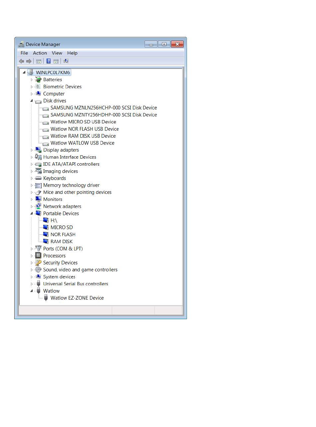Screen dimensions: 316x427
Task: Select Watlow MICRO SD USB Device
Action: (x=83, y=122)
